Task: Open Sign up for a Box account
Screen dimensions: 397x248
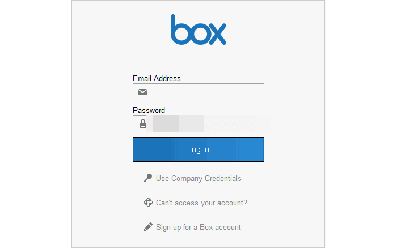Action: 198,227
